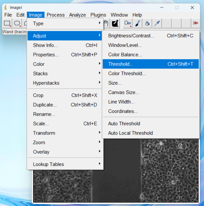Expand the Overlay submenu
The width and height of the screenshot is (204, 206).
click(x=65, y=152)
